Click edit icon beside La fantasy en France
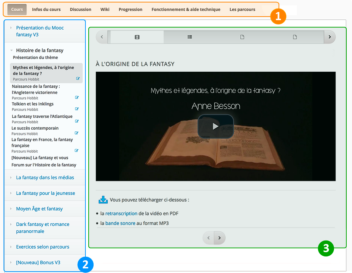The image size is (352, 273). coord(76,150)
